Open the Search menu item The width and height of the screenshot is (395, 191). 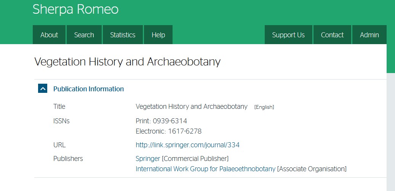coord(84,35)
